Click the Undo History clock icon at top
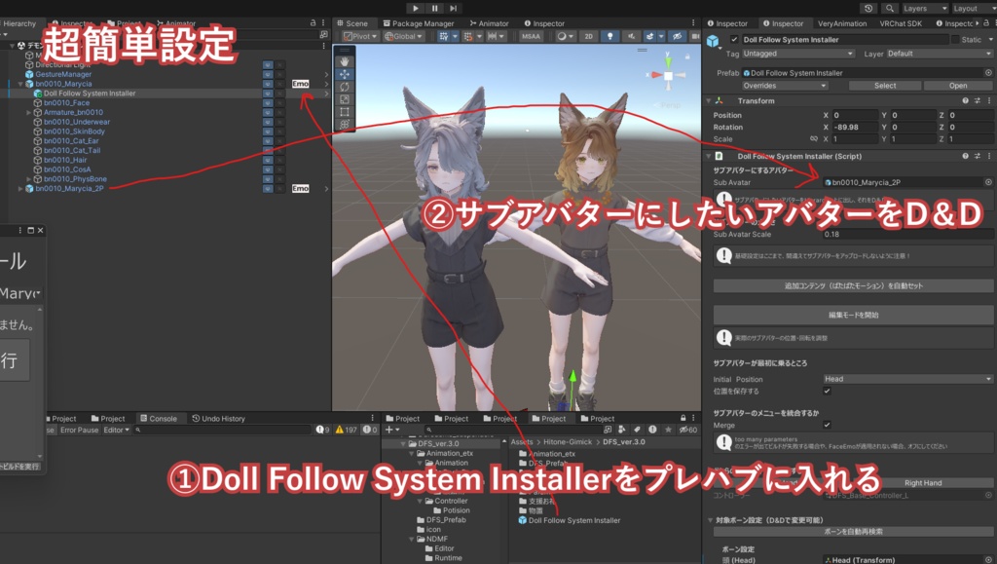The height and width of the screenshot is (564, 997). 868,8
